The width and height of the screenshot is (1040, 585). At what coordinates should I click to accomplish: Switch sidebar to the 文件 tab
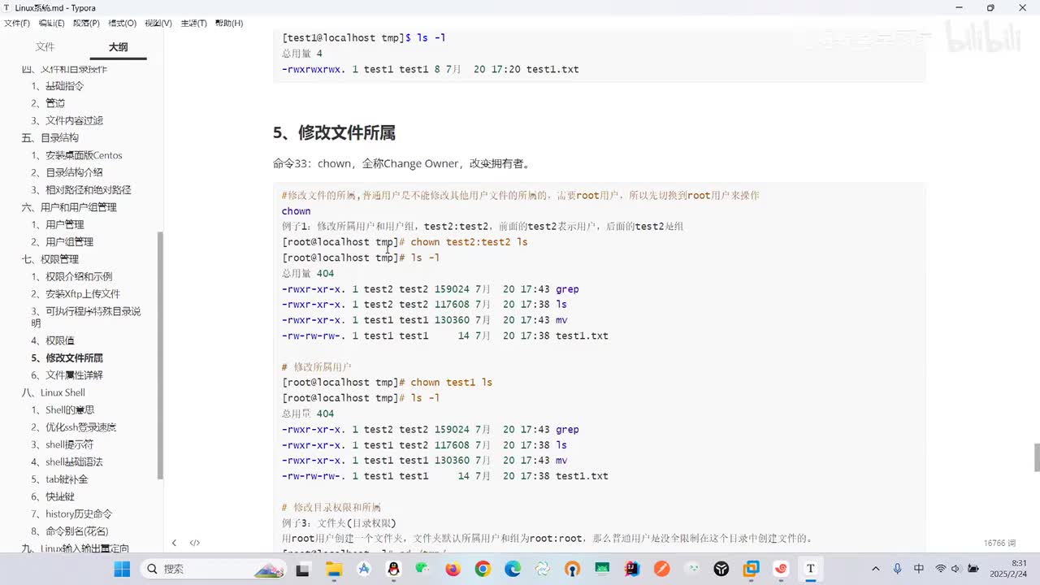point(45,47)
